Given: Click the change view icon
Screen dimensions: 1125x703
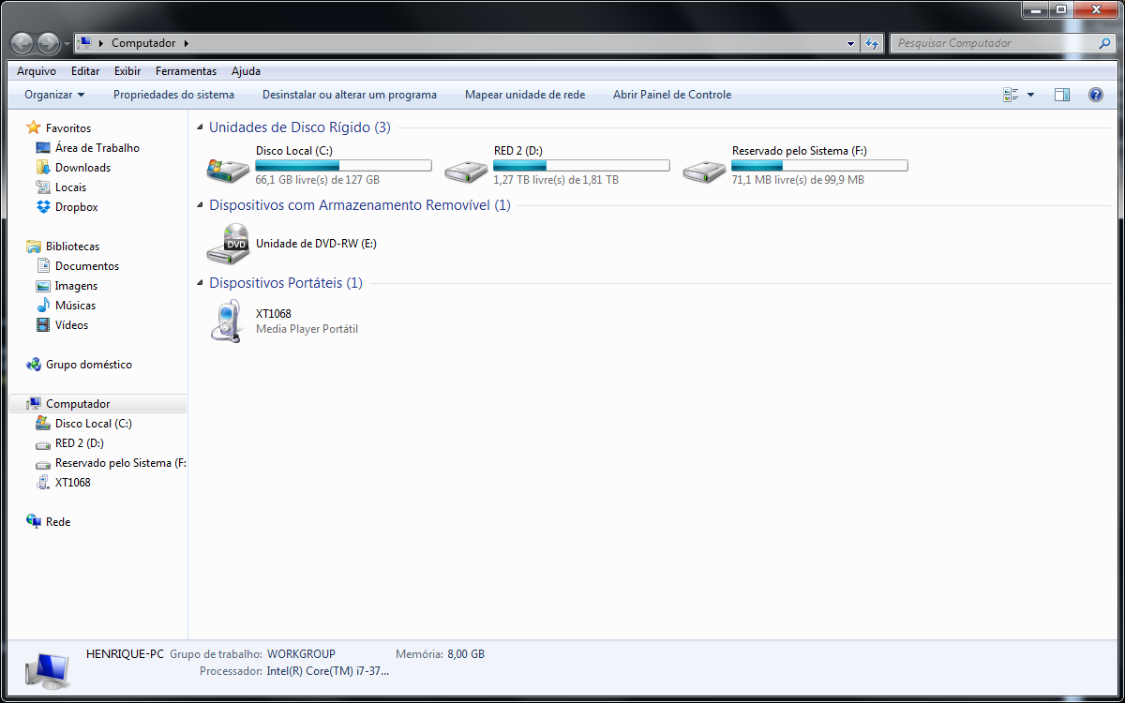Looking at the screenshot, I should click(x=1011, y=95).
